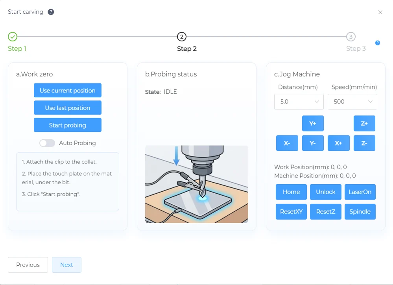Jog the machine in X- direction

click(287, 143)
